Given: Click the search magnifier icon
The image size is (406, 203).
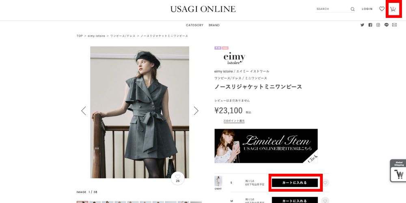Looking at the screenshot, I should click(352, 9).
